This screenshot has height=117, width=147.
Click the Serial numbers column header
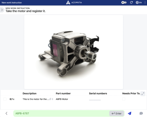tap(98, 93)
